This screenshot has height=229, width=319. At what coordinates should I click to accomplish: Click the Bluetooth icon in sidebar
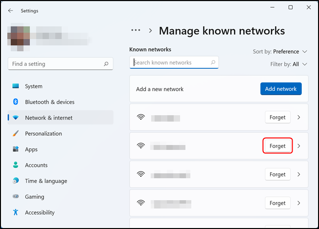click(x=16, y=102)
